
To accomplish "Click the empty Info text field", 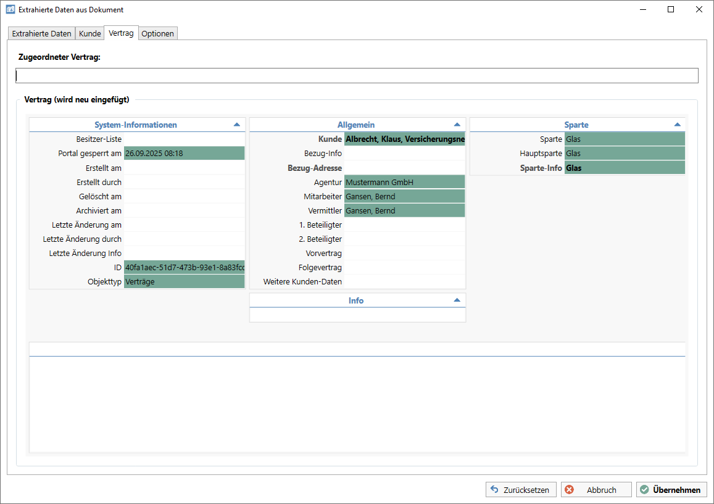I will pyautogui.click(x=357, y=315).
